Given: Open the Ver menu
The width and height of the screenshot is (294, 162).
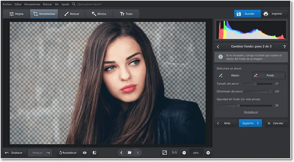Looking at the screenshot, I should tap(57, 4).
